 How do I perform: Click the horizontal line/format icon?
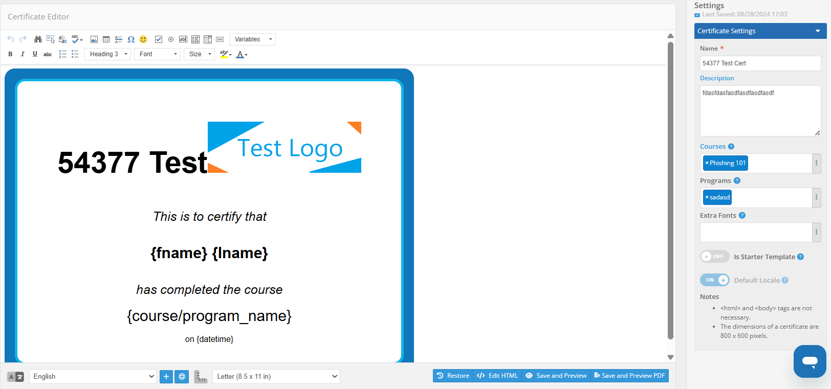click(x=119, y=39)
